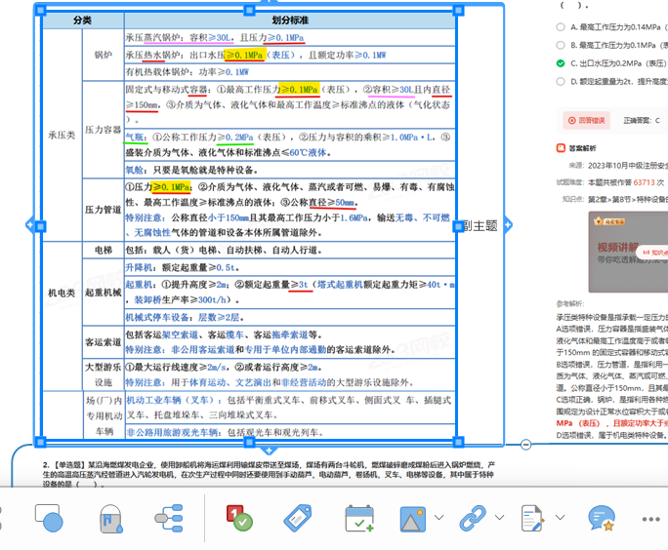Select checked option C 出口水压为0.2MPa
This screenshot has height=550, width=668.
pos(561,63)
